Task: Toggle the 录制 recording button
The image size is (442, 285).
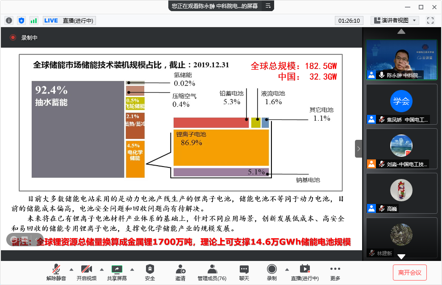Action: tap(271, 272)
